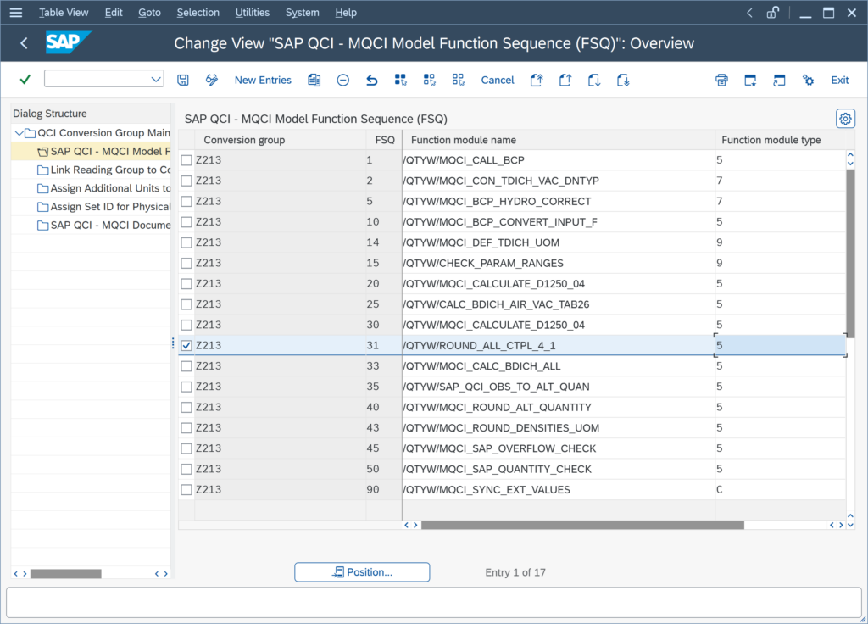Click the Delete minus-circle icon
This screenshot has width=868, height=624.
[x=343, y=80]
